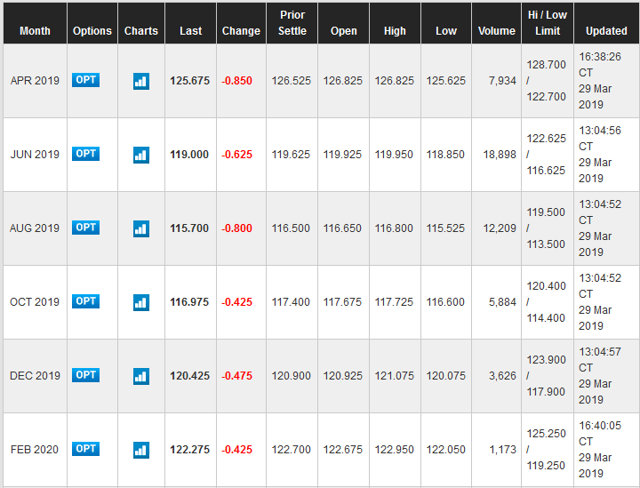Select the OCT 2019 month cell
The width and height of the screenshot is (640, 488).
pos(35,302)
